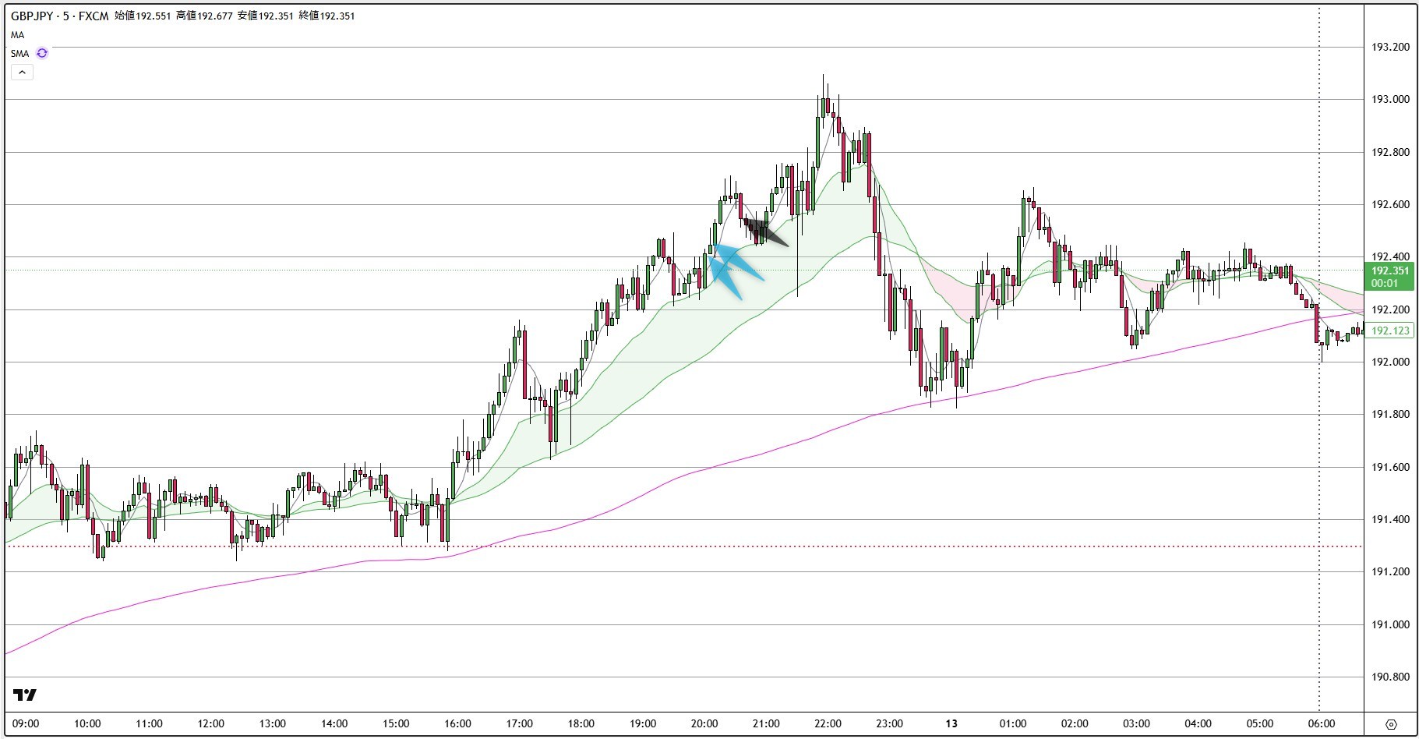Click the 09:00 time axis label

[x=26, y=723]
